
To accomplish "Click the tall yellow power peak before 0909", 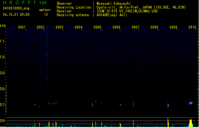I will coord(168,122).
